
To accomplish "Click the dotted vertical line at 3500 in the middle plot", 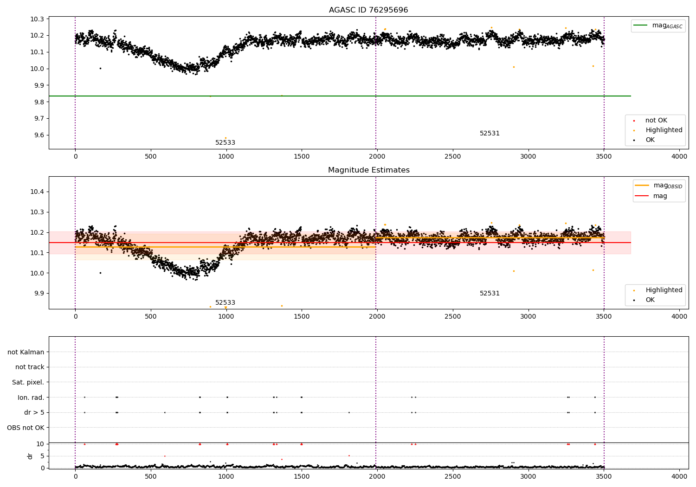I will (604, 243).
